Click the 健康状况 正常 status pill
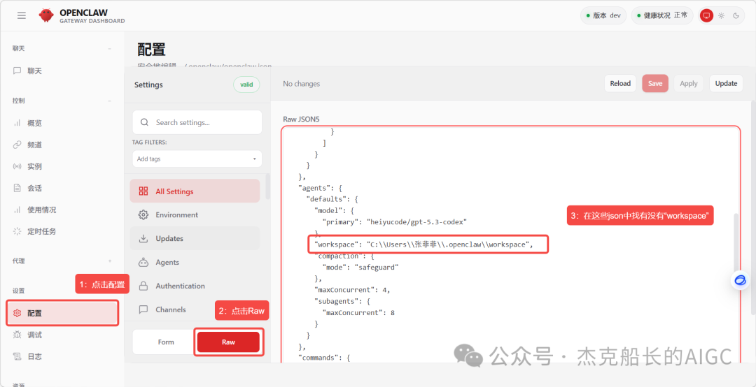Image resolution: width=756 pixels, height=387 pixels. pyautogui.click(x=662, y=15)
